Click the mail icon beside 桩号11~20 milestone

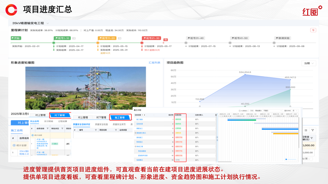click(119, 38)
